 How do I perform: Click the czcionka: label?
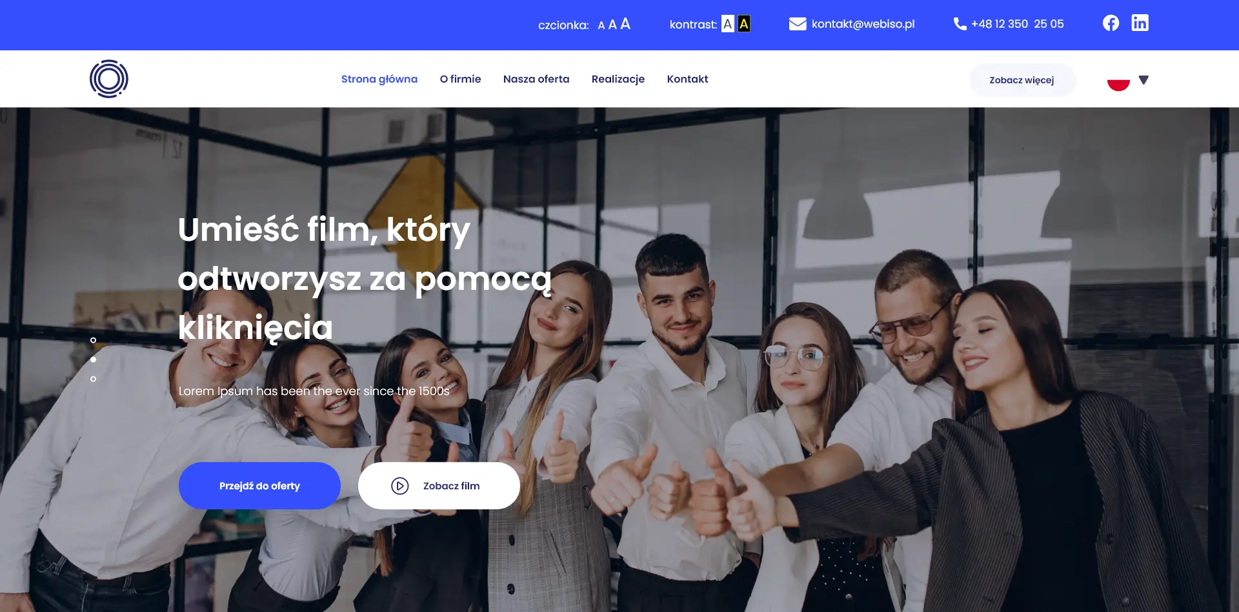click(x=563, y=25)
